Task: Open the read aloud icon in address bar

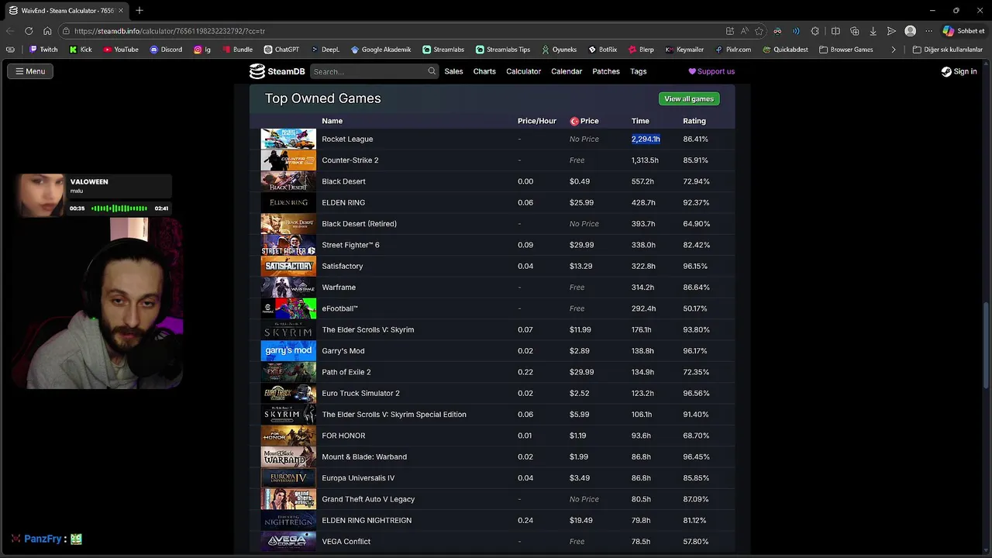Action: [x=744, y=31]
